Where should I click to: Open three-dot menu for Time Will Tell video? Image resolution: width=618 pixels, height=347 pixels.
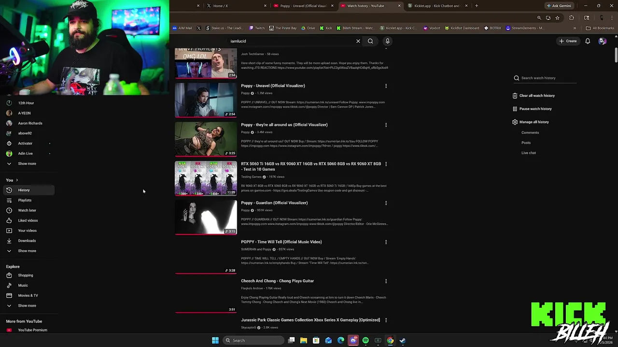click(386, 242)
